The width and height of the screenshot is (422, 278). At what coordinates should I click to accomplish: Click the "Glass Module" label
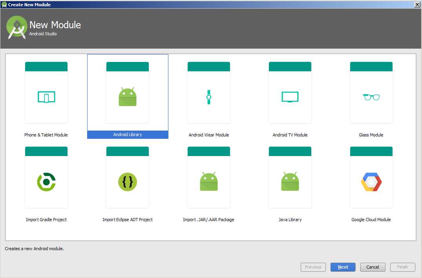coord(371,135)
